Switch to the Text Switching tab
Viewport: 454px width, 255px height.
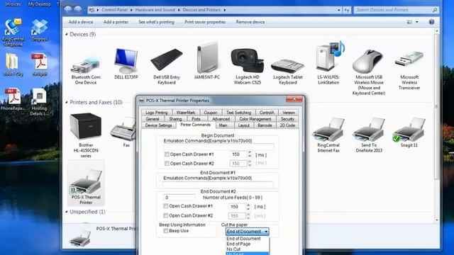tap(238, 113)
